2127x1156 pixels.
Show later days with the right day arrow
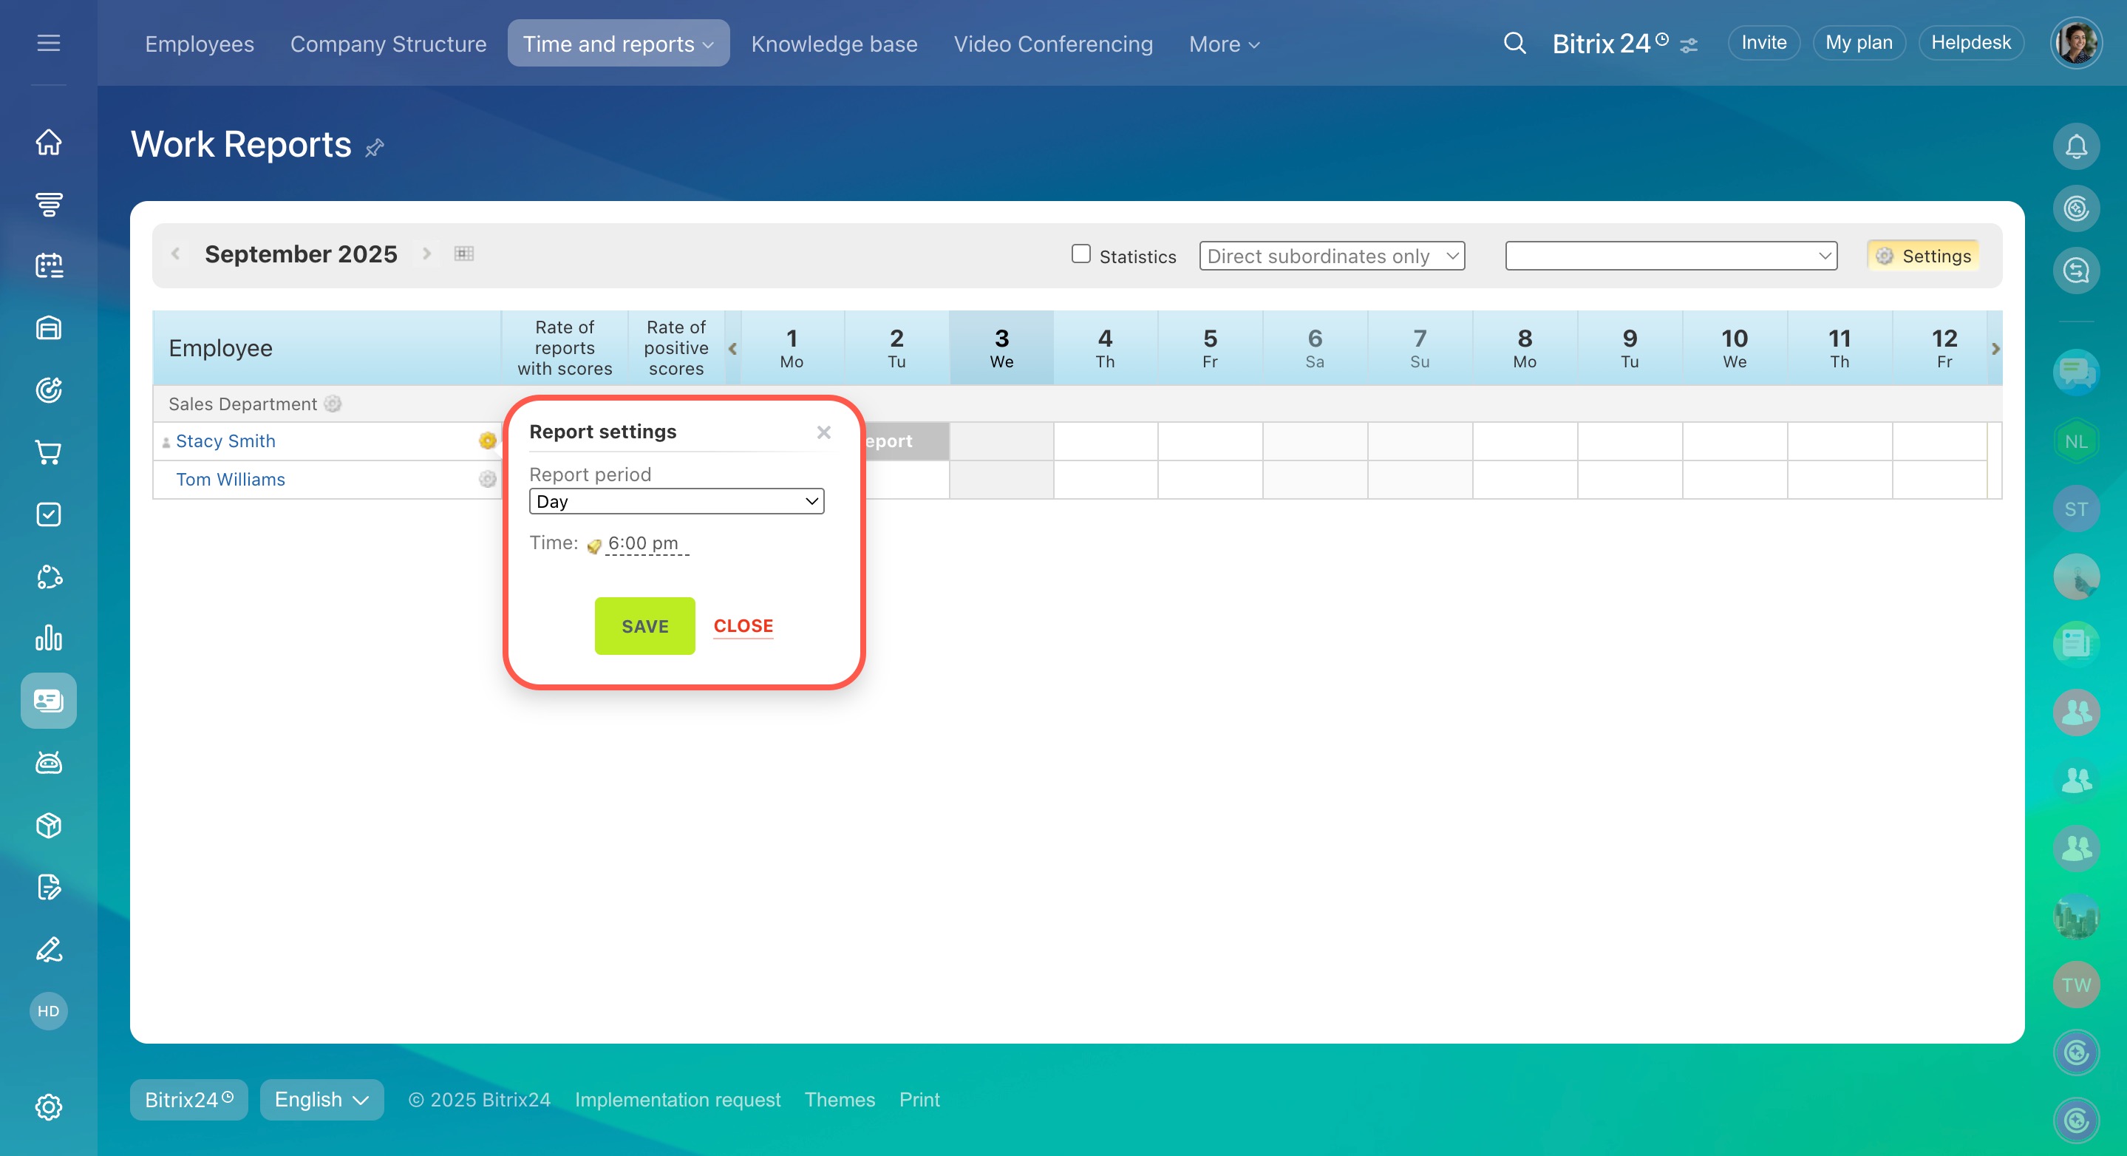tap(1995, 348)
